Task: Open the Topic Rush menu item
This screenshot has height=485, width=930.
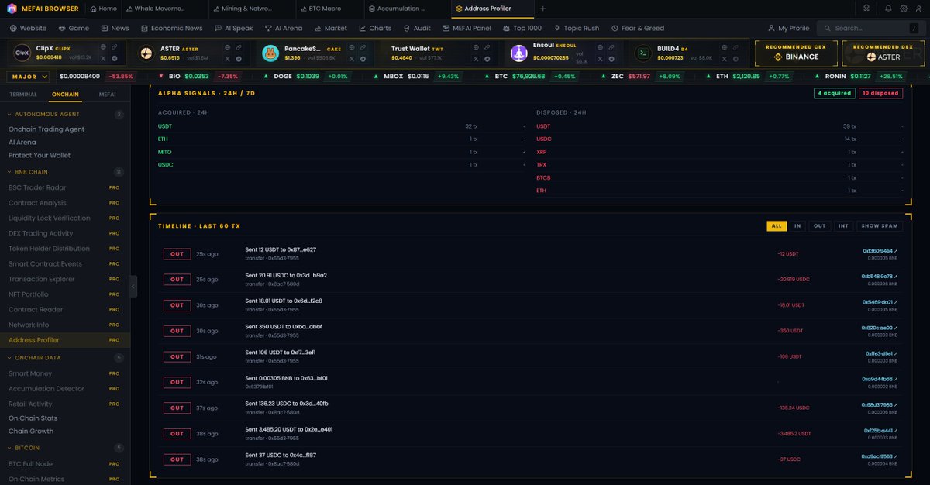Action: click(x=577, y=28)
